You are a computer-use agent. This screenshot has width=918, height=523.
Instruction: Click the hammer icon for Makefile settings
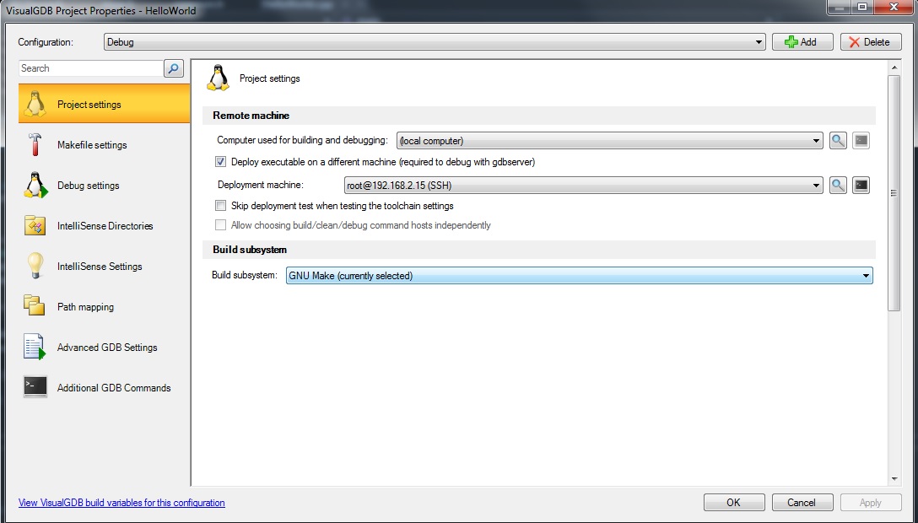pyautogui.click(x=35, y=144)
